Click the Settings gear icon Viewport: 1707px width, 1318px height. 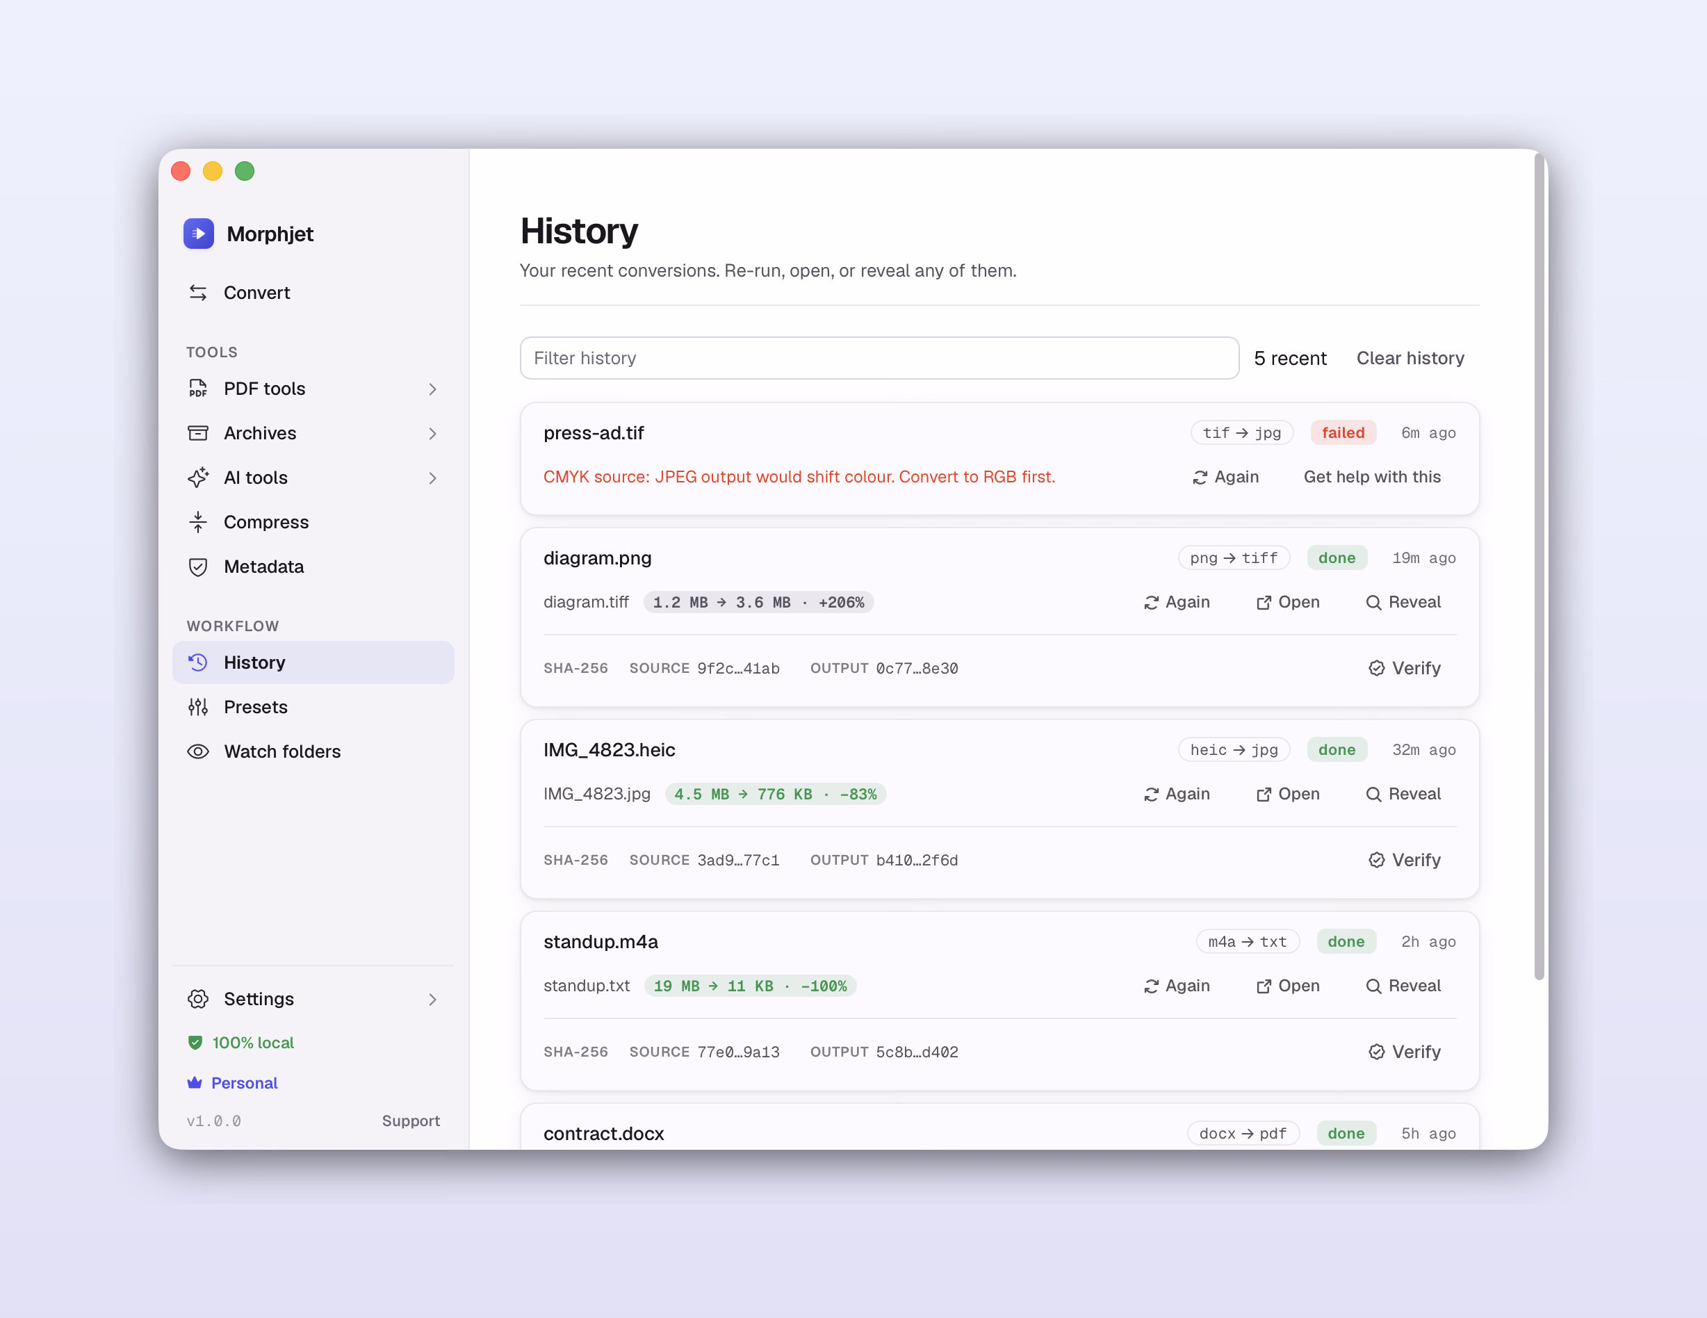click(199, 999)
